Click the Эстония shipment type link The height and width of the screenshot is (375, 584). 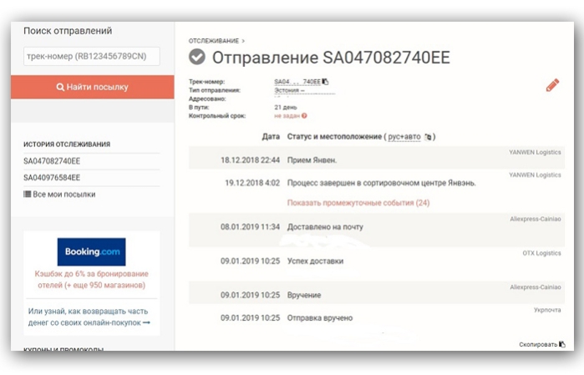point(289,90)
